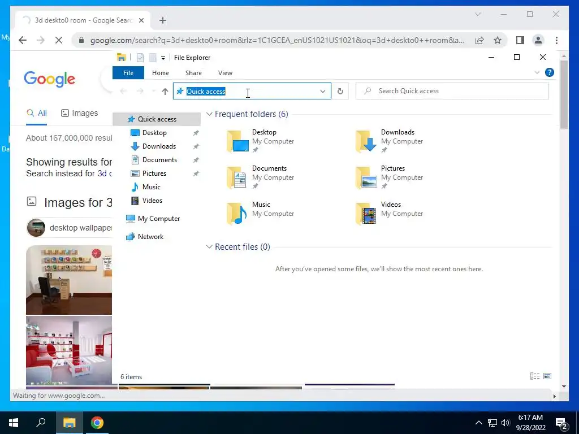Click the Chrome vertical scrollbar thumb
The height and width of the screenshot is (434, 579).
pos(564,94)
